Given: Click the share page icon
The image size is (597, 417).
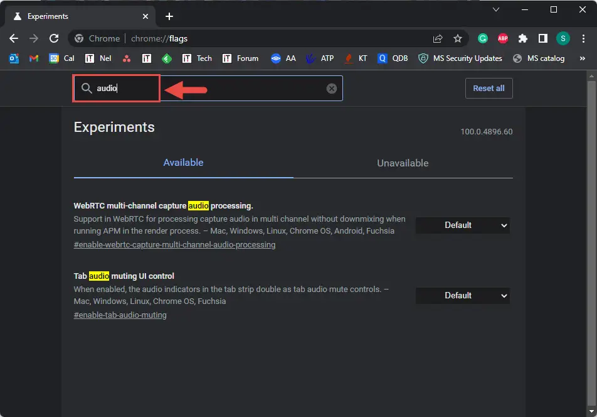Looking at the screenshot, I should (x=438, y=38).
